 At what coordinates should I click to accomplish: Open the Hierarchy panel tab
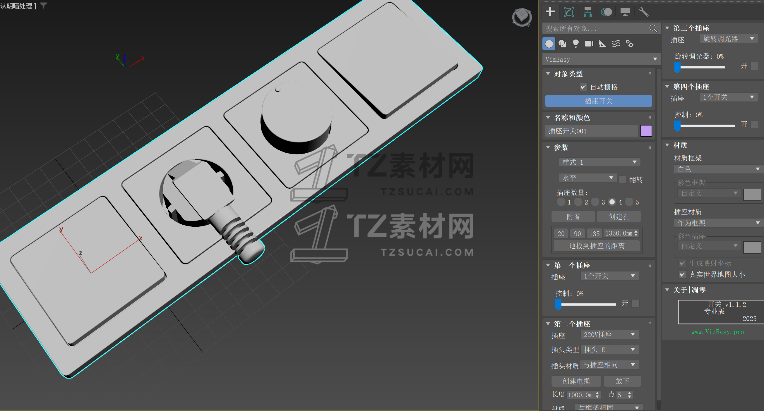[x=587, y=12]
